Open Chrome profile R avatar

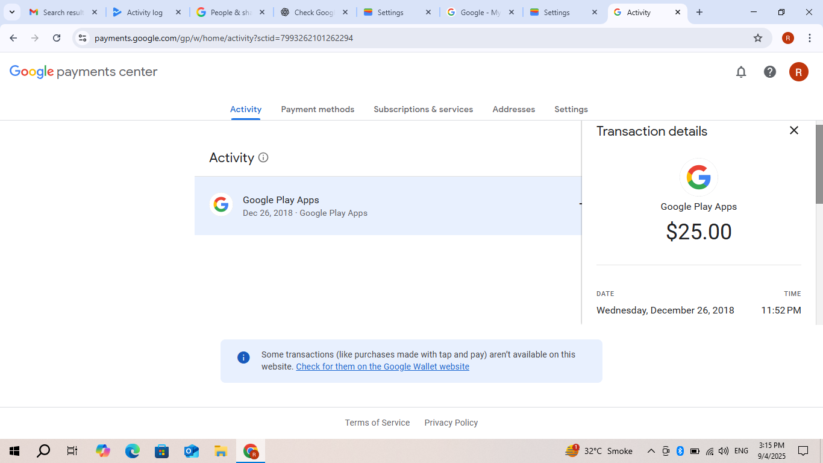click(x=788, y=38)
